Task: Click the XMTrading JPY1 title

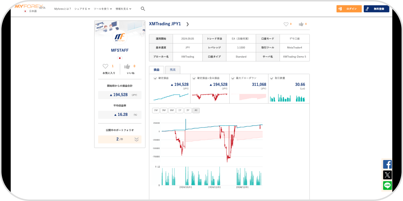Action: point(165,24)
